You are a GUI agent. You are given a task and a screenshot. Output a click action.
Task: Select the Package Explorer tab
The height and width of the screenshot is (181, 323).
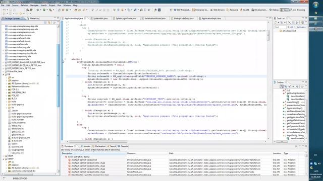(x=12, y=19)
